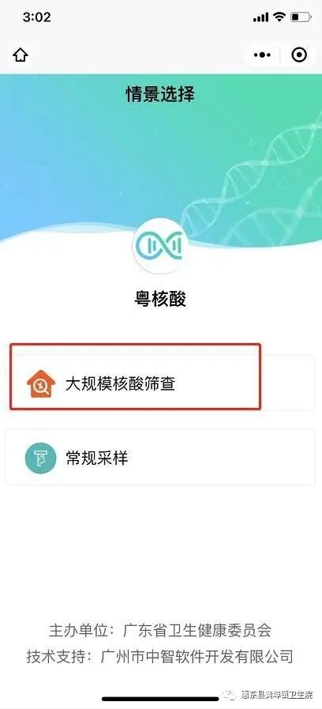Image resolution: width=322 pixels, height=709 pixels.
Task: Tap 广州市中智软件开发有限公司 support text
Action: [x=198, y=656]
